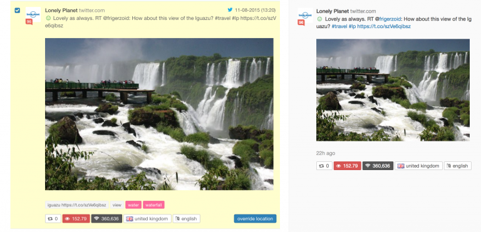This screenshot has width=481, height=232.
Task: Click the Twitter bird icon beside the date
Action: pos(230,10)
